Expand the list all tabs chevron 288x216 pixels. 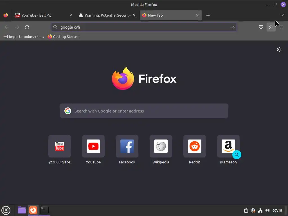pyautogui.click(x=282, y=15)
